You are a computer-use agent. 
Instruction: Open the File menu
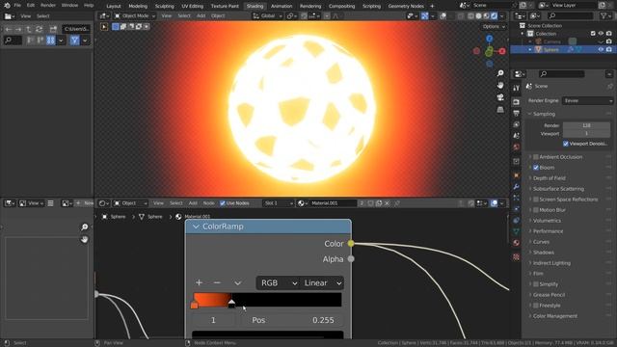17,6
